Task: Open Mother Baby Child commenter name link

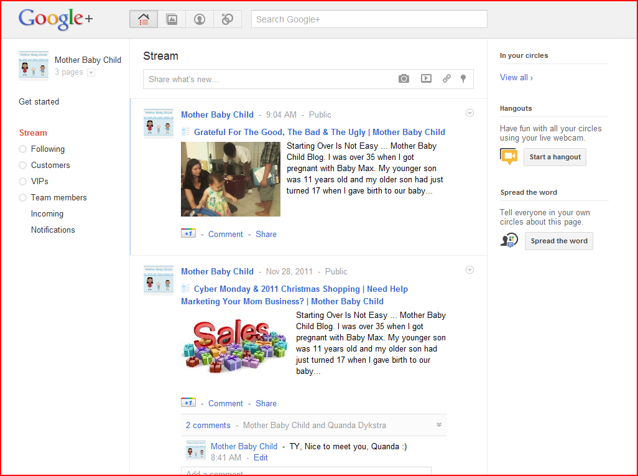Action: coord(244,446)
